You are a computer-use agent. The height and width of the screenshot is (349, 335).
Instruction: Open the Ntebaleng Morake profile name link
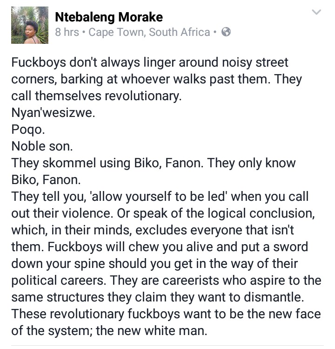click(109, 18)
